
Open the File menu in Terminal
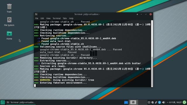coord(37,18)
